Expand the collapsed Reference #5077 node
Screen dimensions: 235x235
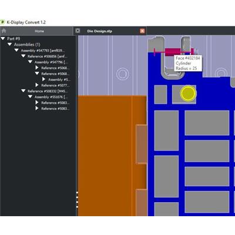click(37, 85)
